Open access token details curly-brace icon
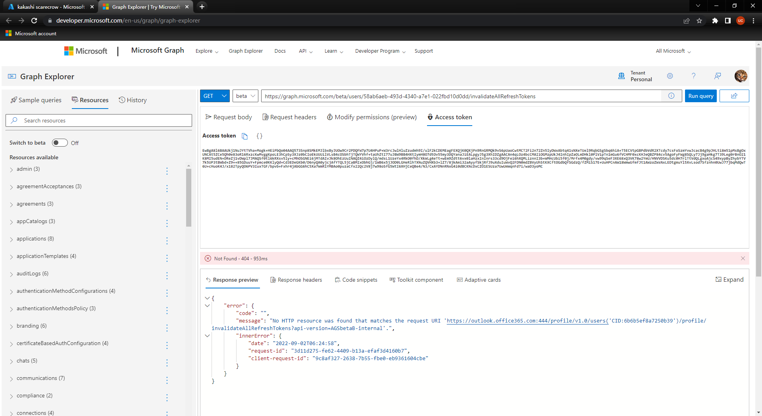 [x=259, y=136]
